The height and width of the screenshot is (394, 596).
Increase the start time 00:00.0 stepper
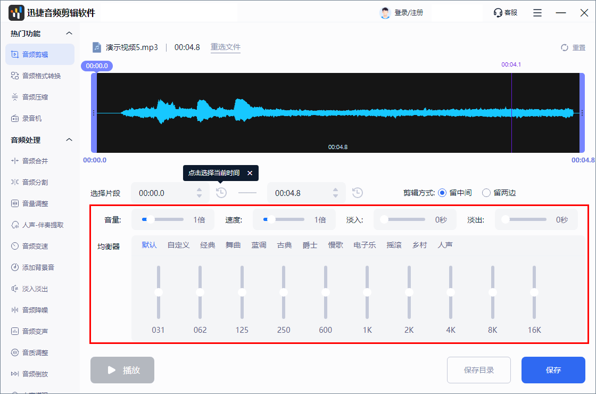199,190
